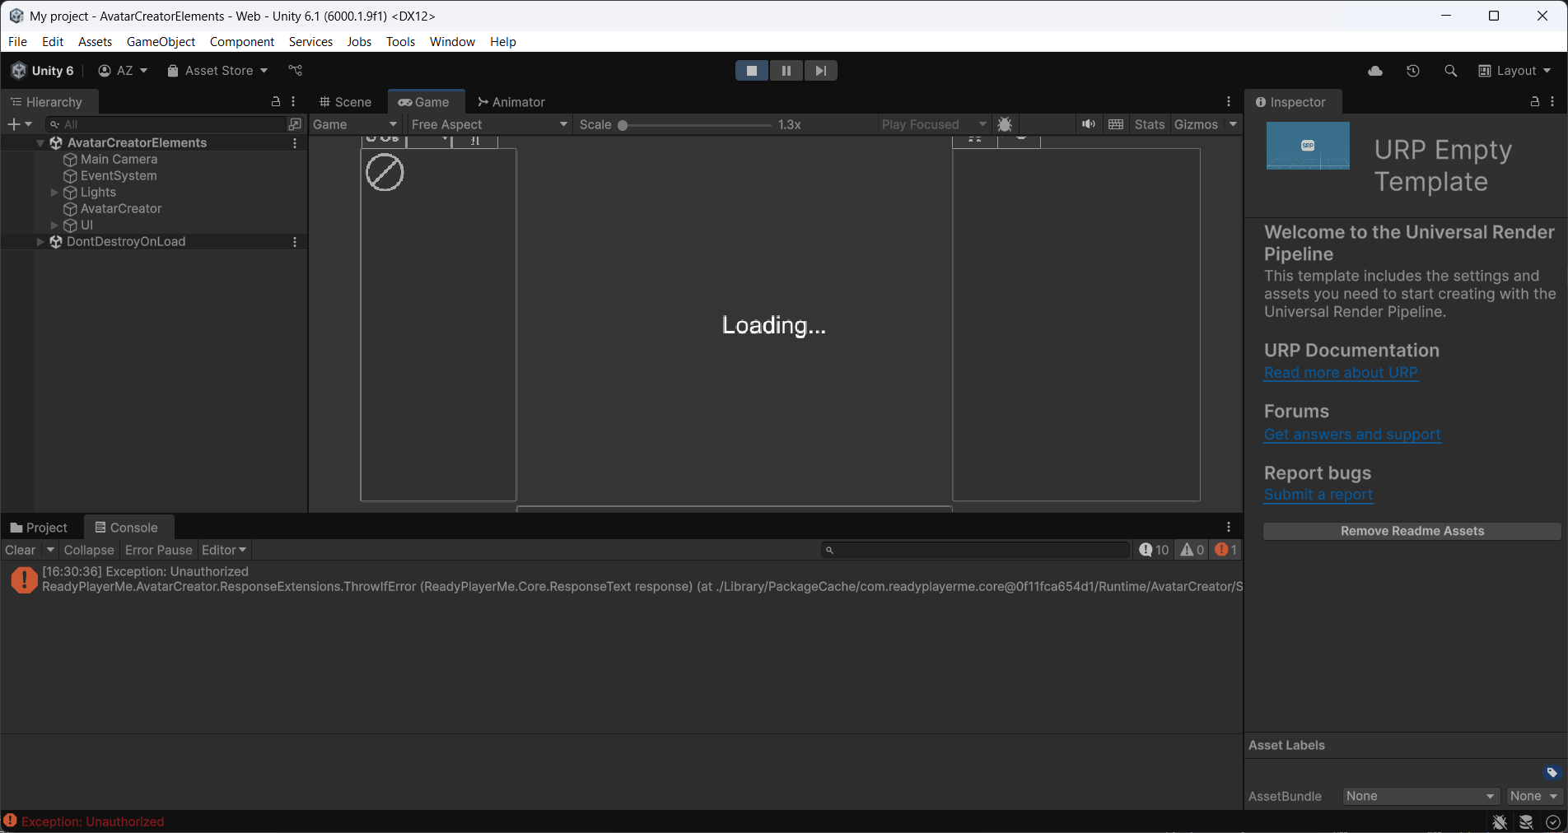Open the Hierarchy create plus menu
Viewport: 1568px width, 833px height.
pos(20,124)
